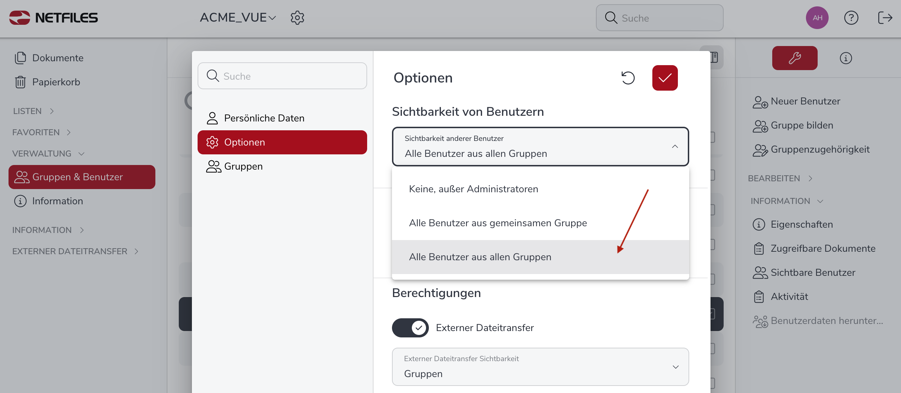The image size is (901, 393).
Task: Open project settings gear icon
Action: [297, 18]
